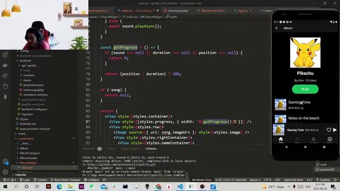Switch to the schema.graphql editor tab
The image size is (340, 191).
pyautogui.click(x=176, y=11)
